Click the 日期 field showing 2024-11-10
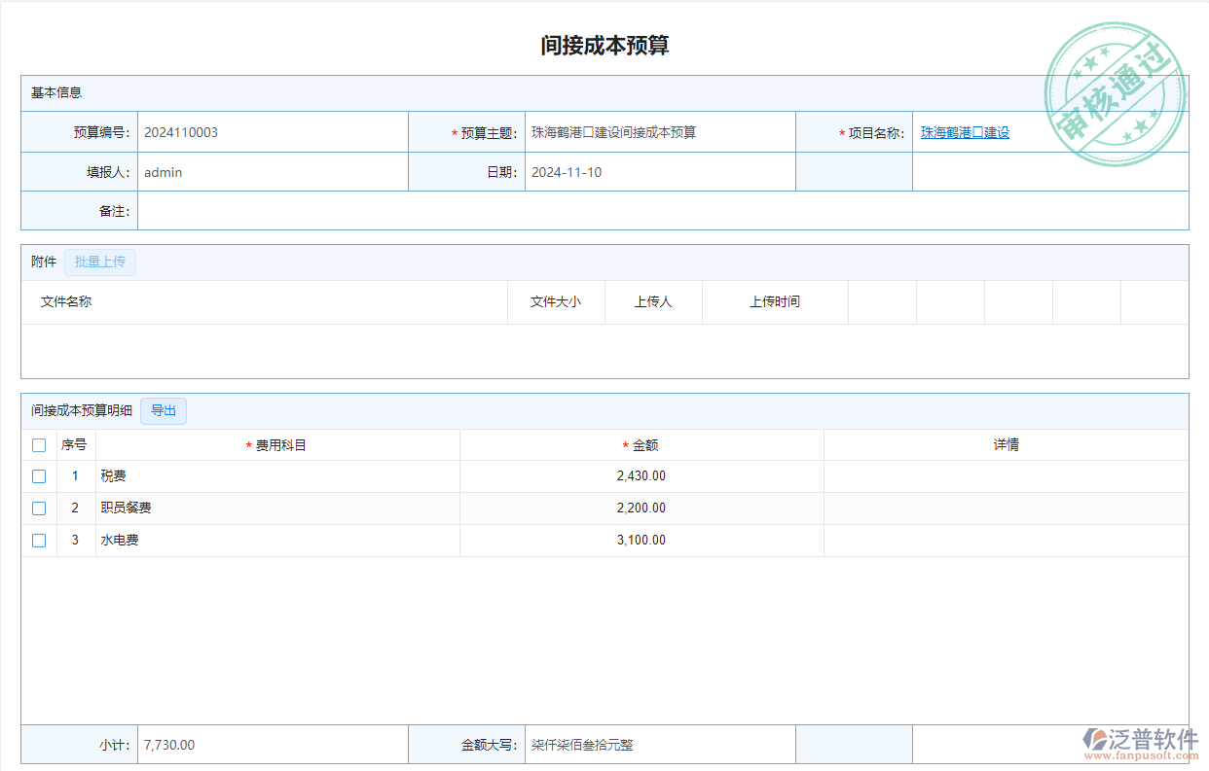Image resolution: width=1209 pixels, height=771 pixels. tap(659, 172)
